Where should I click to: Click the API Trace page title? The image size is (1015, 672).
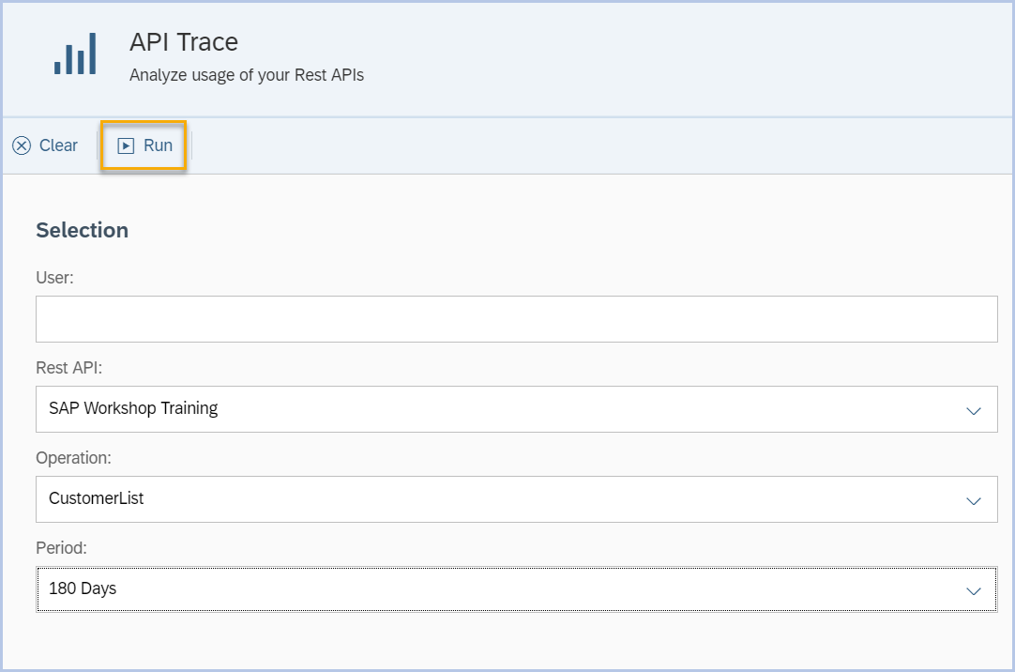pyautogui.click(x=184, y=41)
